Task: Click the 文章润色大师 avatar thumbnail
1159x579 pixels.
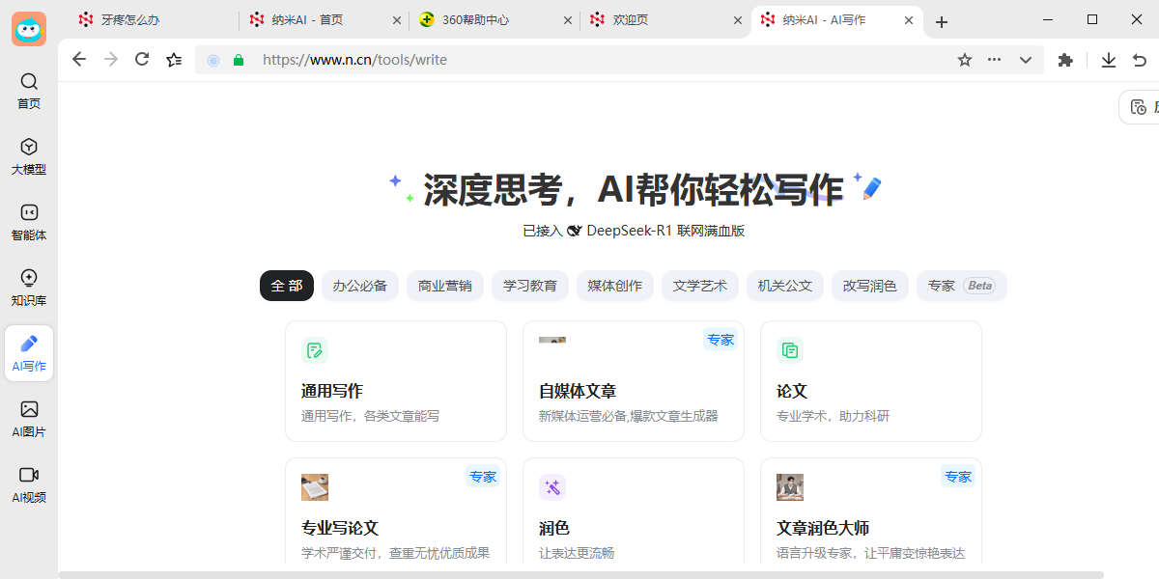Action: 790,487
